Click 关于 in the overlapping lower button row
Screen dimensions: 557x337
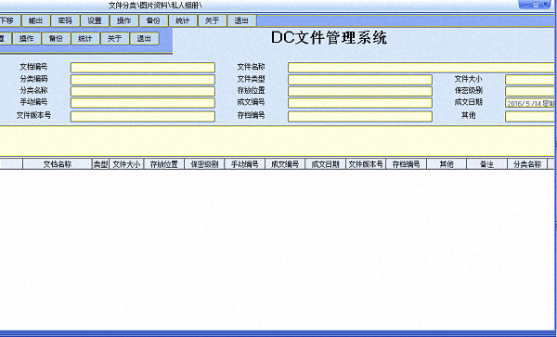pos(115,38)
